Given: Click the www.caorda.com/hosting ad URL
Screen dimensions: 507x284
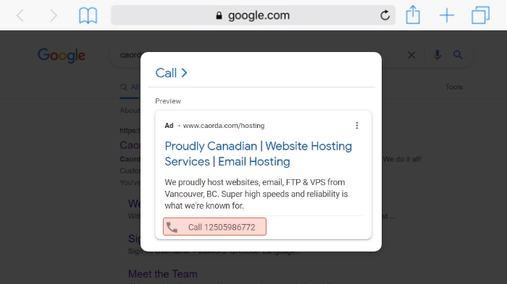Looking at the screenshot, I should coord(224,126).
